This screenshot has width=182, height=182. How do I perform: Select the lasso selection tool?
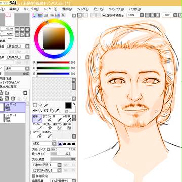(x=40, y=105)
